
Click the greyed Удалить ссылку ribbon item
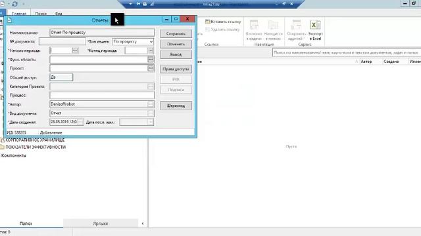[222, 29]
